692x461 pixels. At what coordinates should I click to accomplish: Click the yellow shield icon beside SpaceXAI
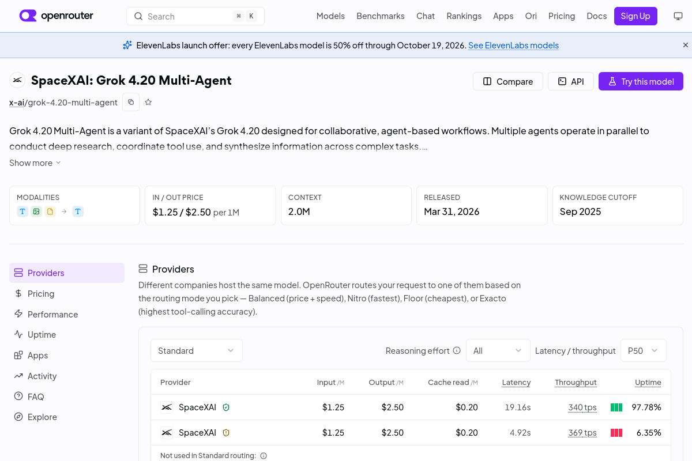tap(226, 433)
